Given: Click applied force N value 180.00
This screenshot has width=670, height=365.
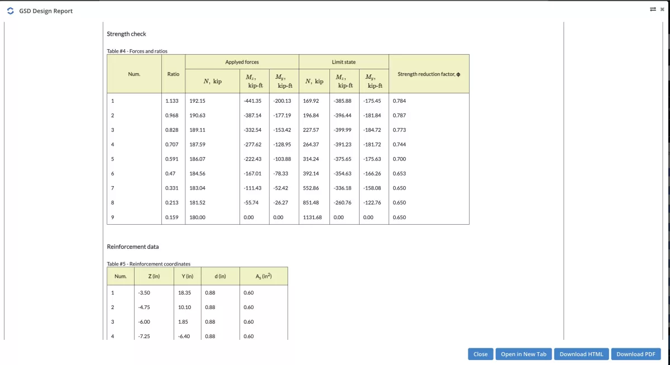Looking at the screenshot, I should click(x=197, y=217).
